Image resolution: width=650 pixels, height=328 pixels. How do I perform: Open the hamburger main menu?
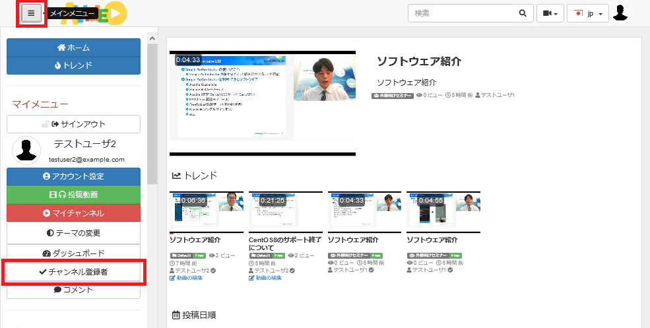(31, 13)
